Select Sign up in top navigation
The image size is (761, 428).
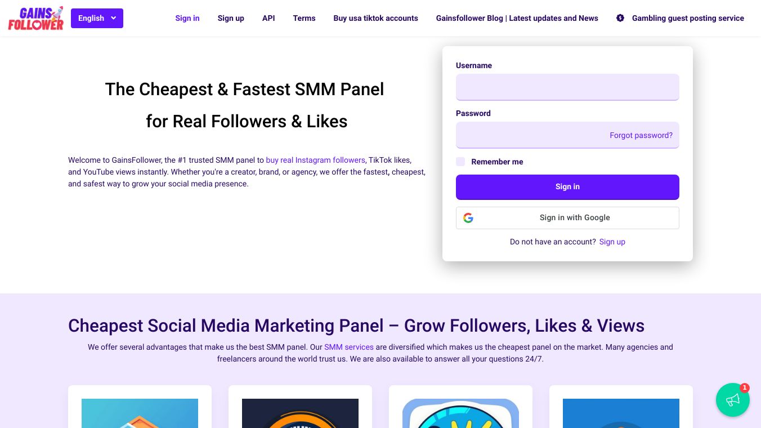pyautogui.click(x=231, y=18)
